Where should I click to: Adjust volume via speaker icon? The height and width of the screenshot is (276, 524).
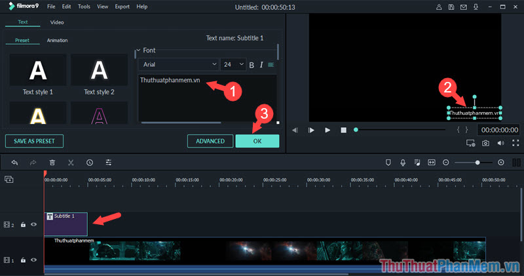[x=500, y=143]
